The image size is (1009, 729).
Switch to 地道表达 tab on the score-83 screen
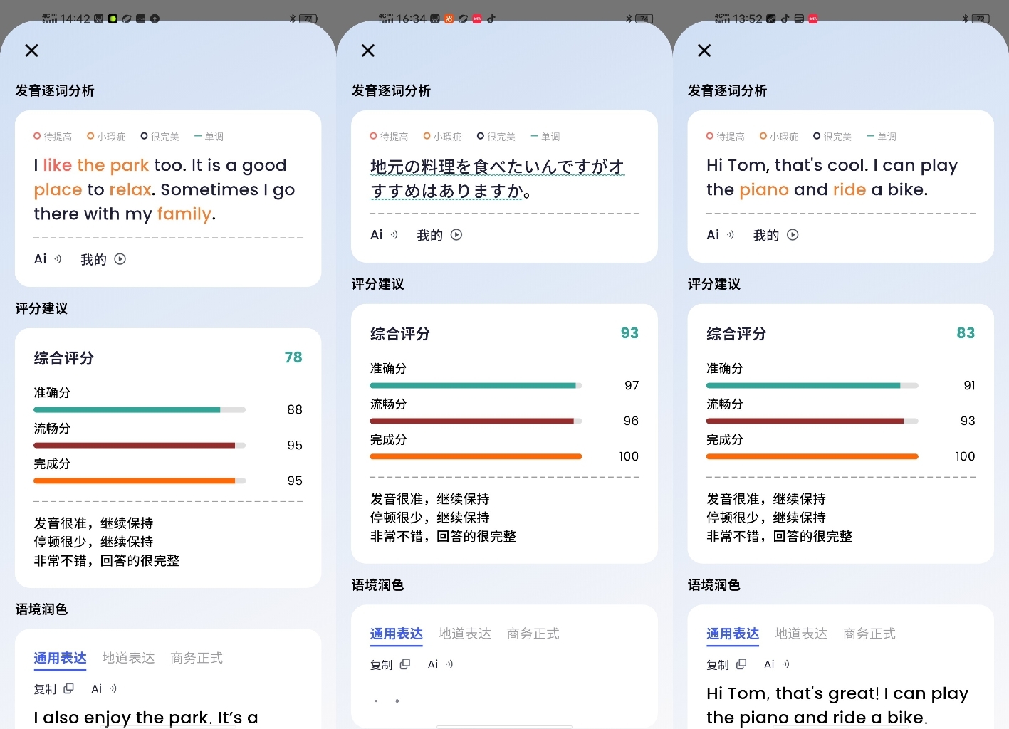point(800,634)
